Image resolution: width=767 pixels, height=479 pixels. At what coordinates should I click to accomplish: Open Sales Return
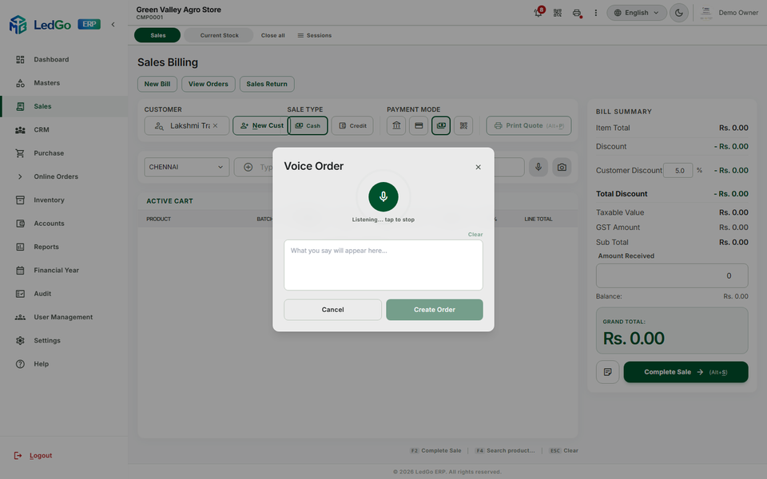[267, 84]
